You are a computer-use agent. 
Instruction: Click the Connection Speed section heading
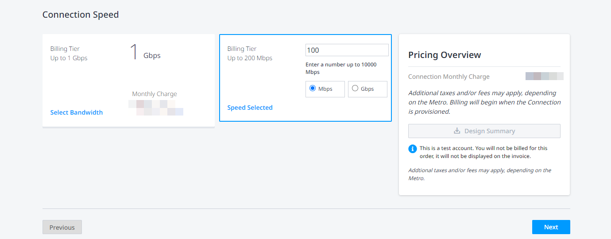[81, 15]
